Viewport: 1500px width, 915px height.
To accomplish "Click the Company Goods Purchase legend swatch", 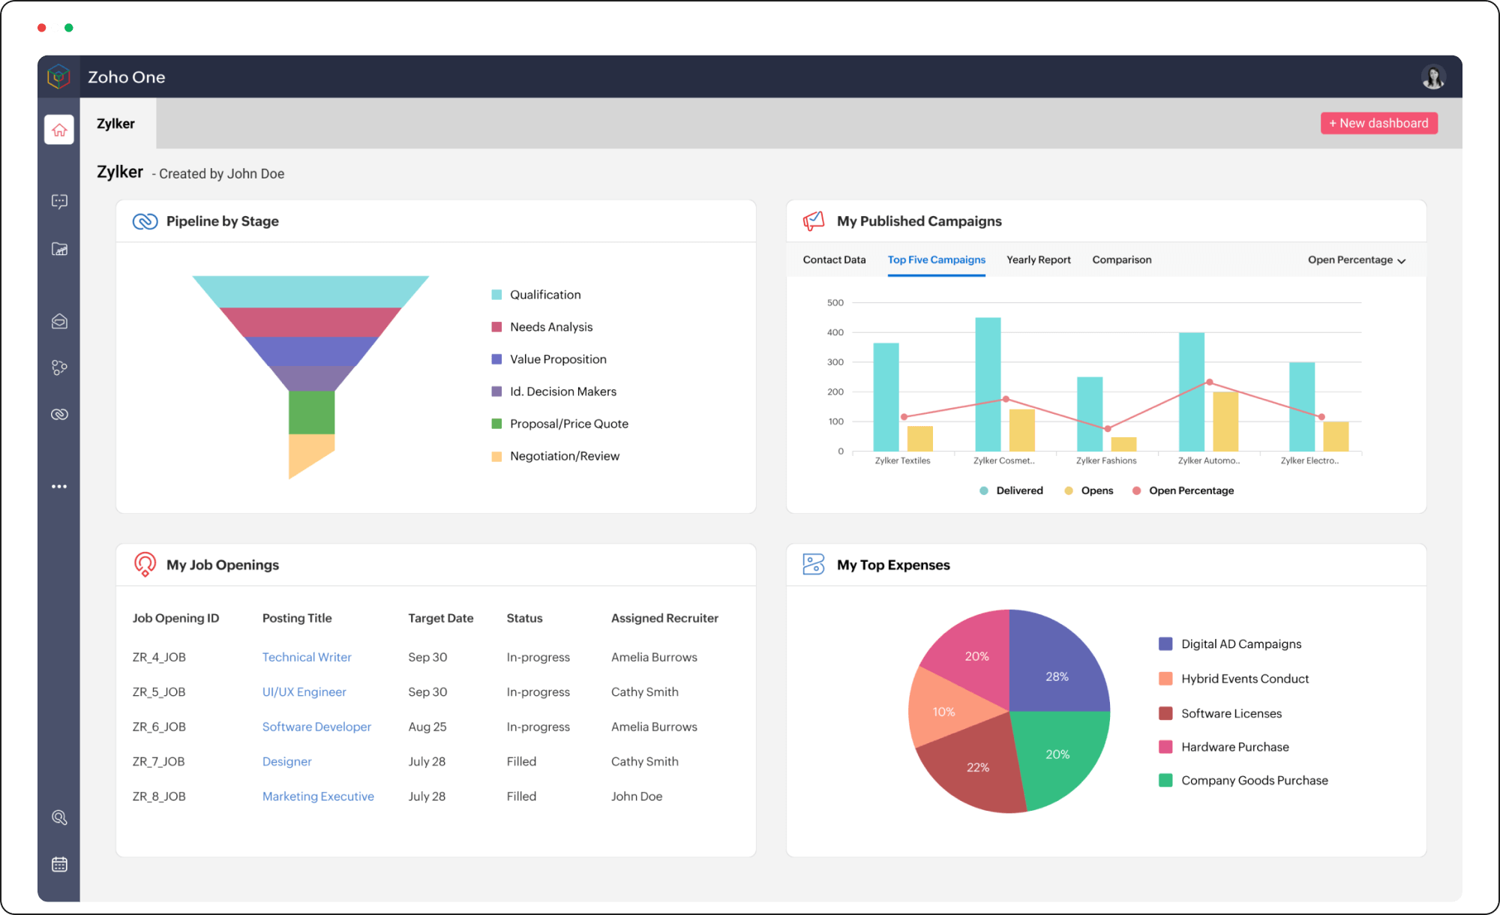I will pos(1165,780).
